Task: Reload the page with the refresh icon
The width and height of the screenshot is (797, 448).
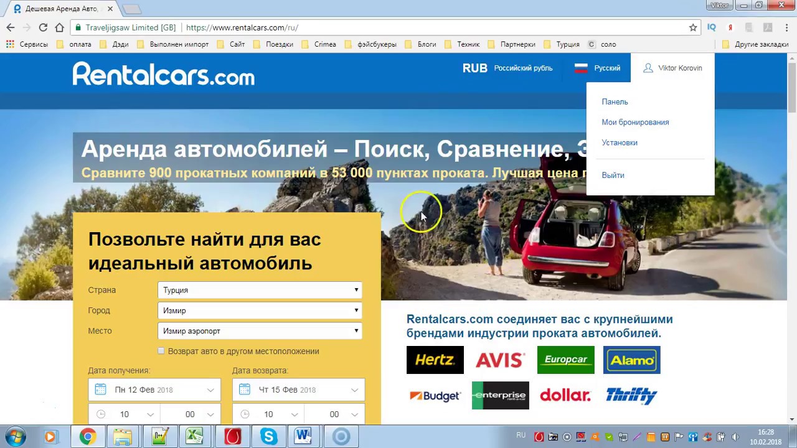Action: pos(43,27)
